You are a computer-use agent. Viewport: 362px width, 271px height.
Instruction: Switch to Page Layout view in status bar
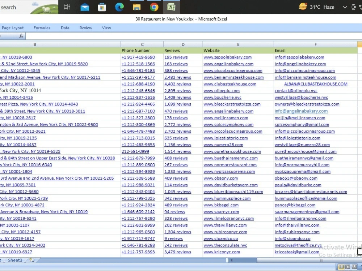tap(348, 267)
